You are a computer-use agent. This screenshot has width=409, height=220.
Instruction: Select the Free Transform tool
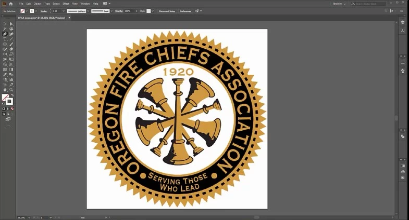11,59
